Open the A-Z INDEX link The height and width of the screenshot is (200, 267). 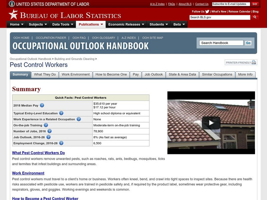129,38
